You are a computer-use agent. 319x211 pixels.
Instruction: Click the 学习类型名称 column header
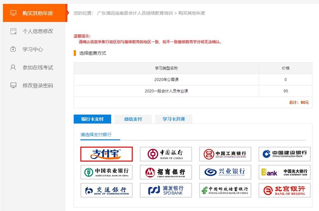(x=166, y=68)
